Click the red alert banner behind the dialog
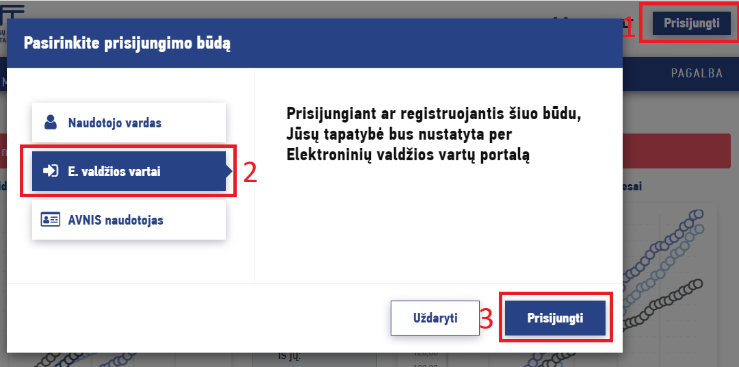The image size is (739, 367). click(x=677, y=151)
